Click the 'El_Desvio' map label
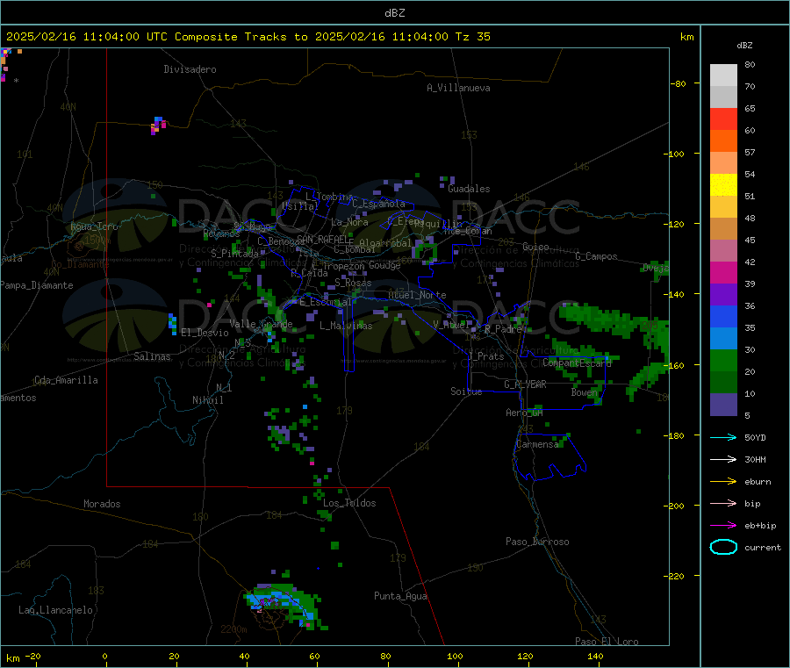 tap(205, 333)
